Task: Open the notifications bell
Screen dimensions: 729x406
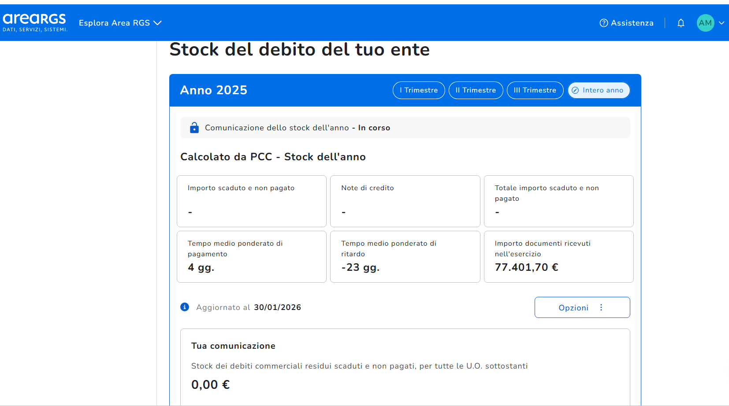Action: [x=681, y=23]
